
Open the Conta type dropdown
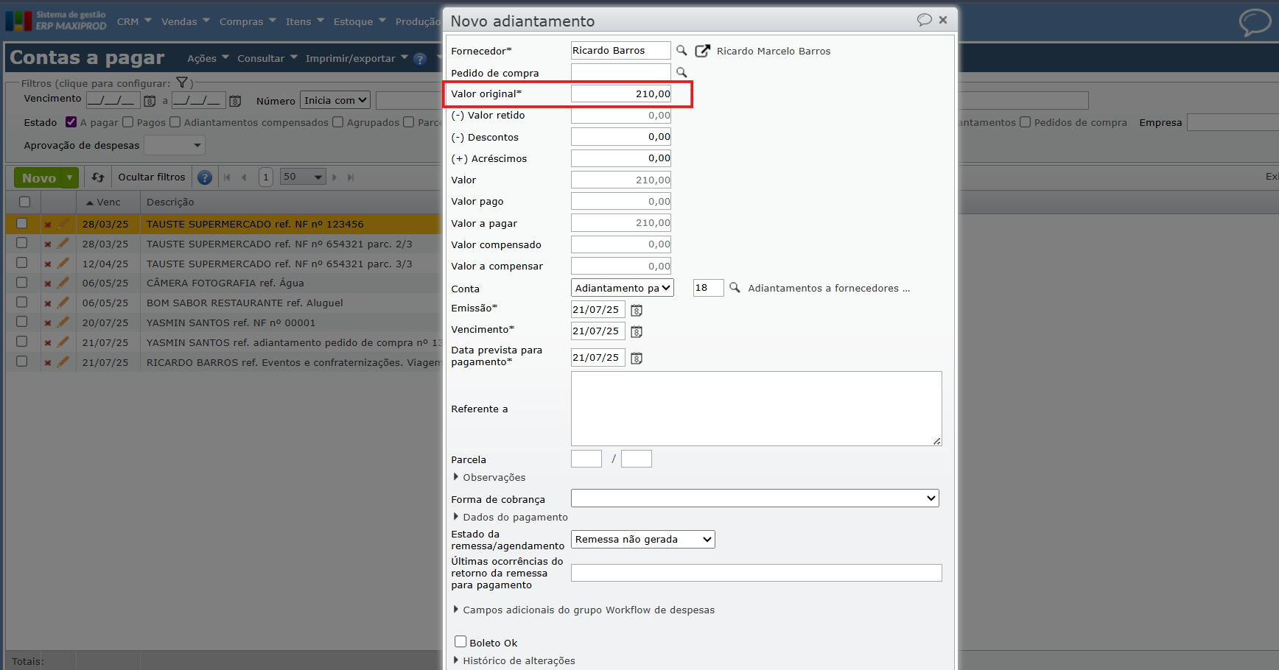pos(623,288)
